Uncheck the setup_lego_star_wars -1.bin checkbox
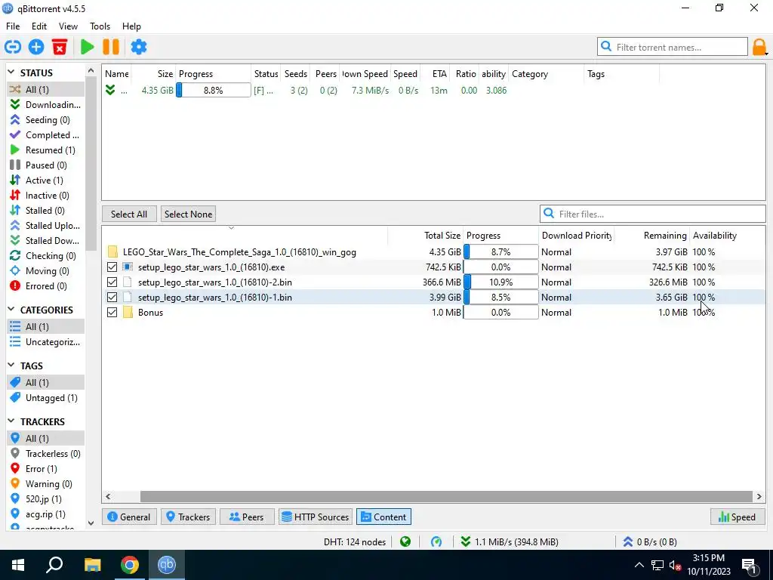Image resolution: width=773 pixels, height=580 pixels. tap(112, 298)
